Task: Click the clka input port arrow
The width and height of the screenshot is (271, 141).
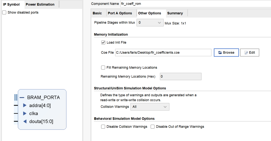Action: (x=25, y=113)
